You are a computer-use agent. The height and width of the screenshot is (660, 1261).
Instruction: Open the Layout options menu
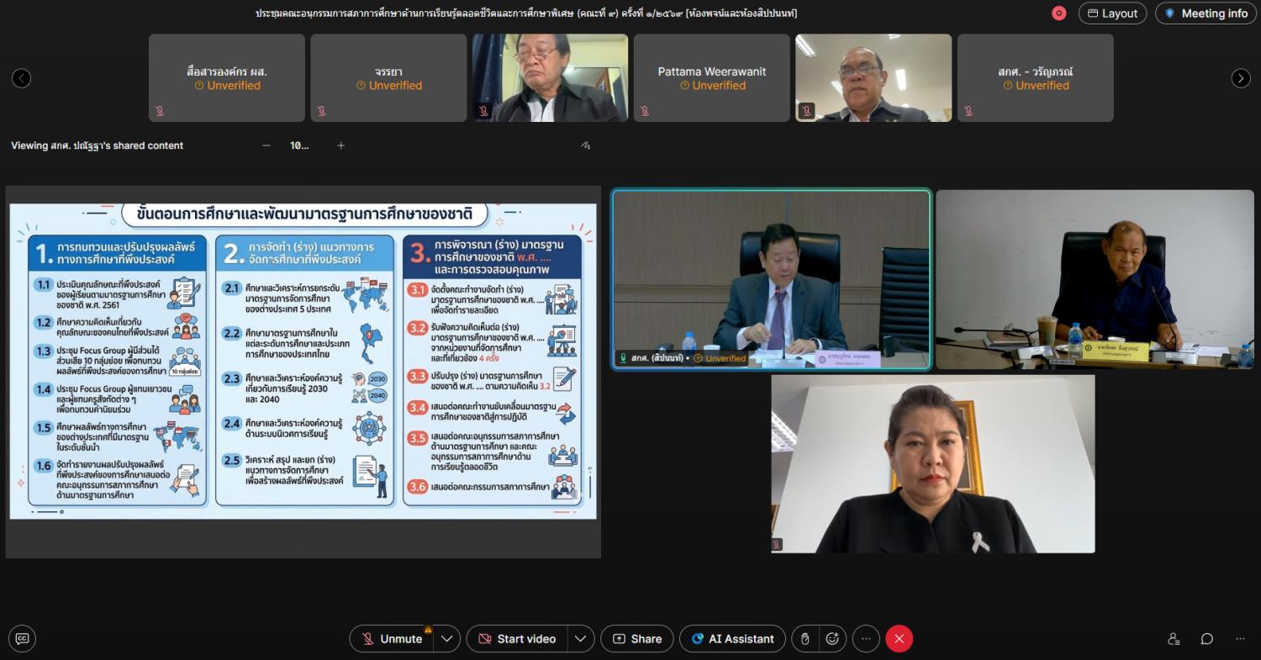(1112, 13)
